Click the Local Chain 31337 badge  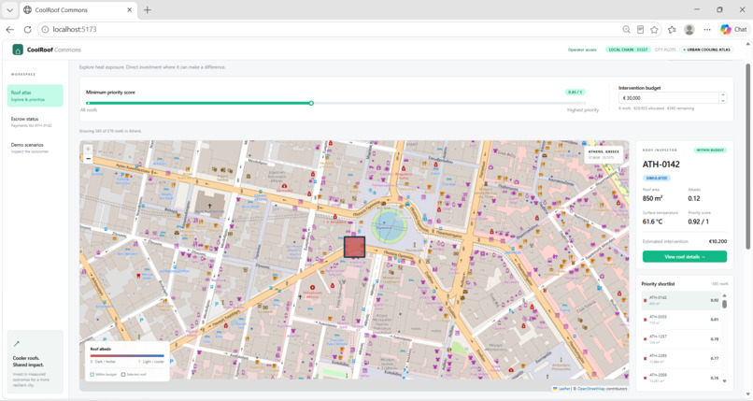pyautogui.click(x=628, y=50)
